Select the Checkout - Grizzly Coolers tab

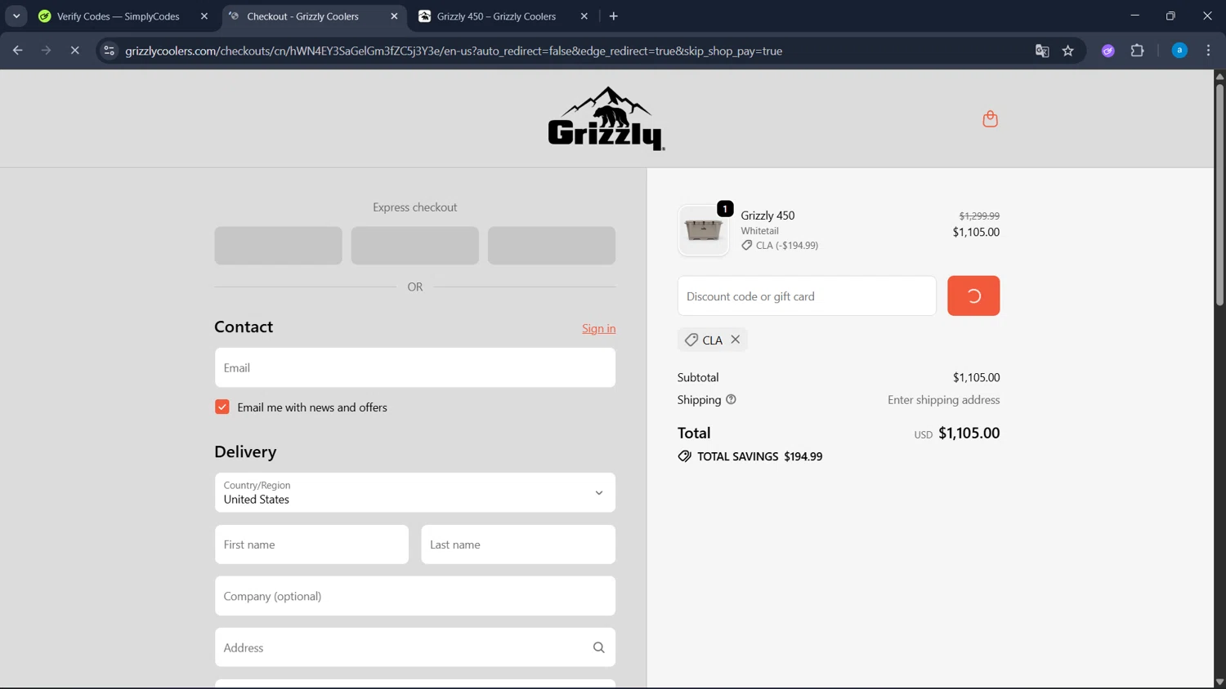302,16
